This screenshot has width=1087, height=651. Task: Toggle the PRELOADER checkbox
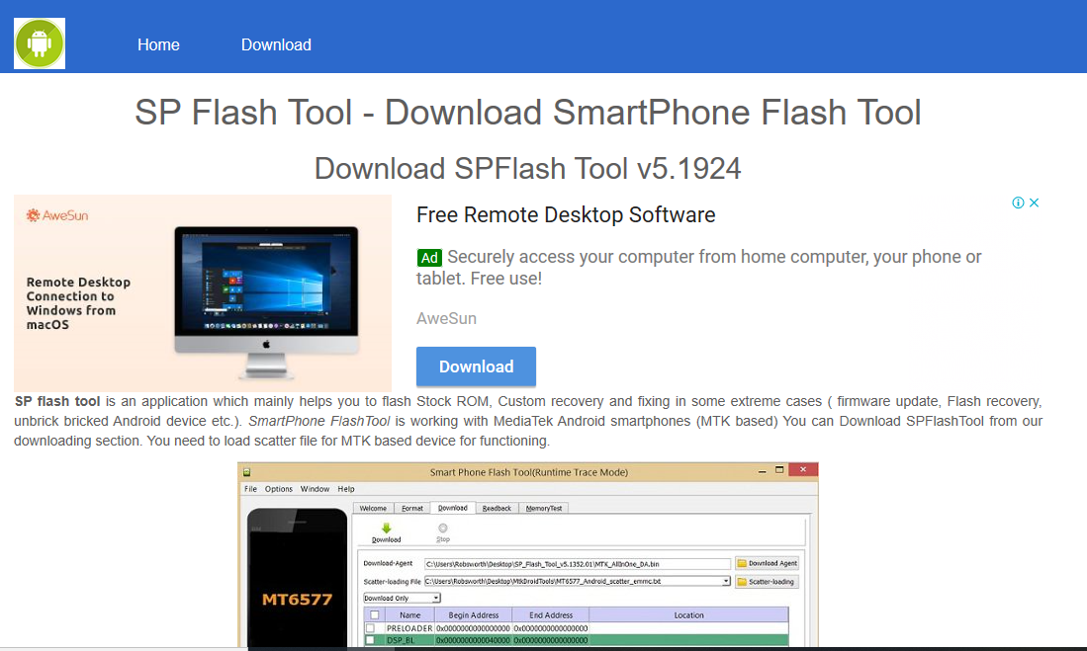[370, 628]
